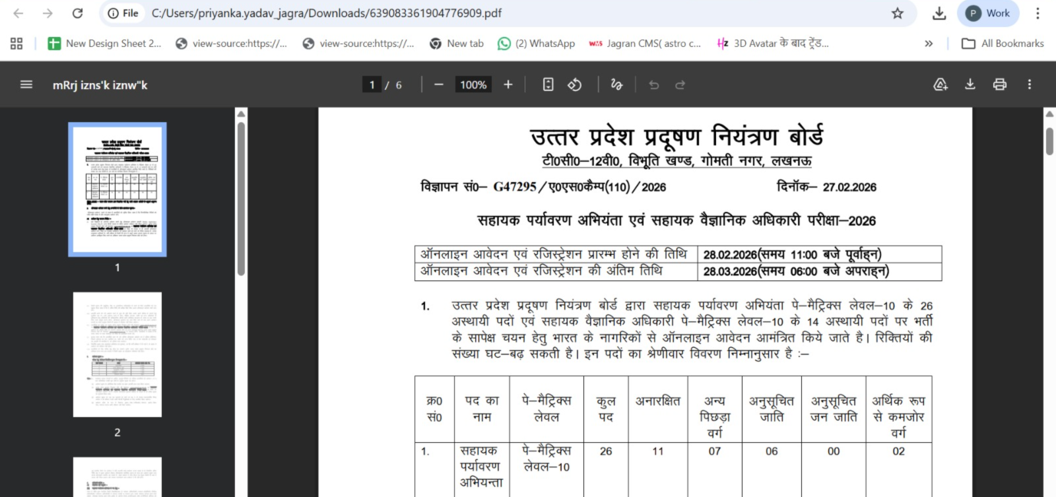The height and width of the screenshot is (497, 1056).
Task: Click the save to Drive icon
Action: pos(940,84)
